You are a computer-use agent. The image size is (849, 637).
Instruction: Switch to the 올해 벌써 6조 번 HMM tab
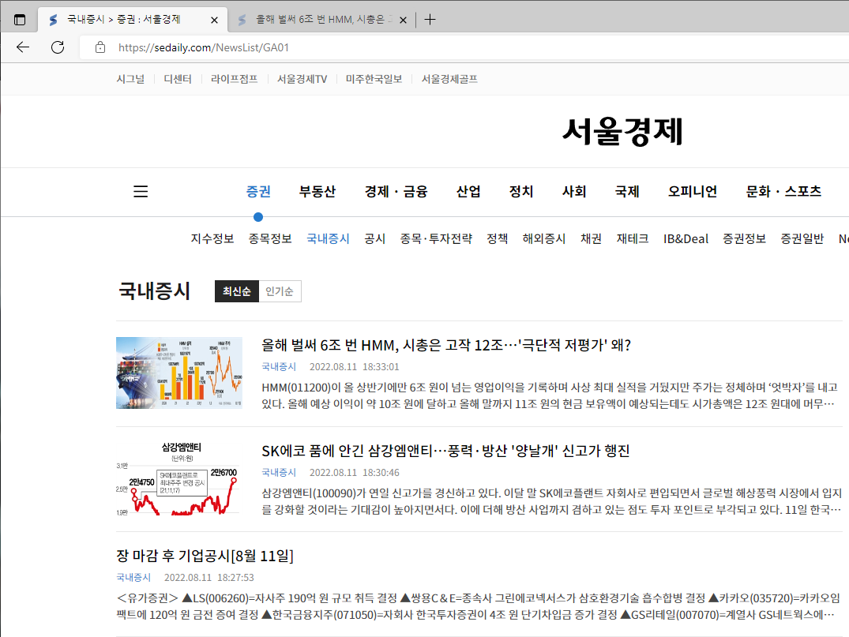point(321,20)
